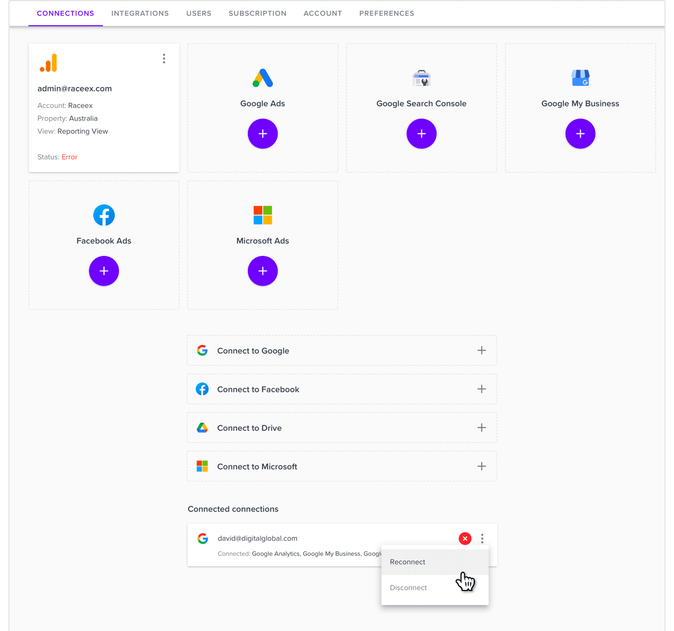This screenshot has height=631, width=674.
Task: Add a Microsoft Ads connection
Action: click(x=263, y=271)
